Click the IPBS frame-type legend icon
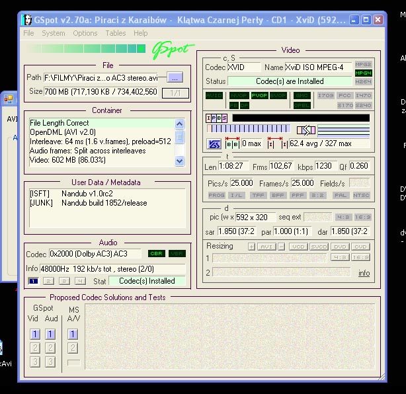Viewport: 406px width, 394px height. 216,118
